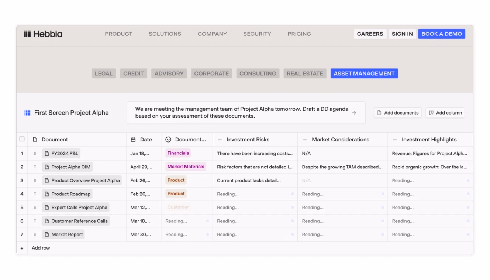Viewport: 490px width, 280px height.
Task: Open the COMPANY menu
Action: (212, 34)
